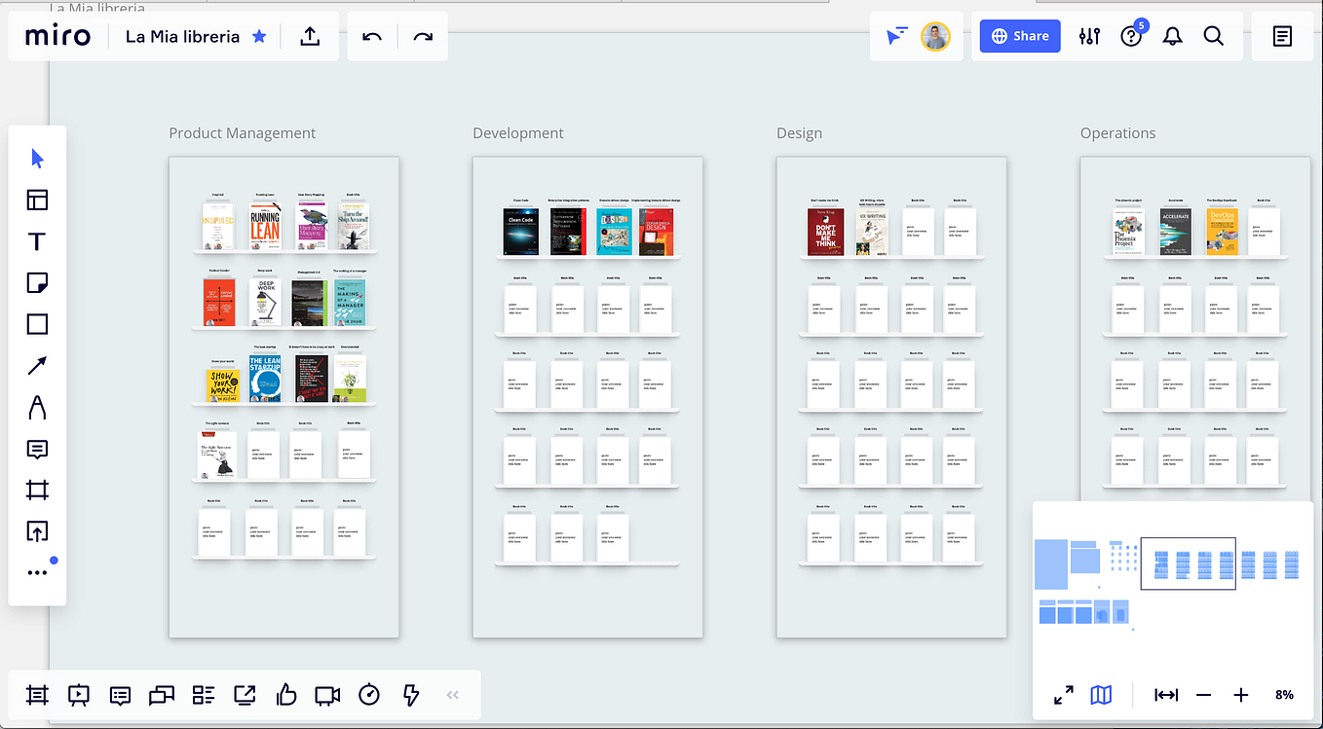Expand more tools via ellipsis
1323x729 pixels.
(37, 571)
